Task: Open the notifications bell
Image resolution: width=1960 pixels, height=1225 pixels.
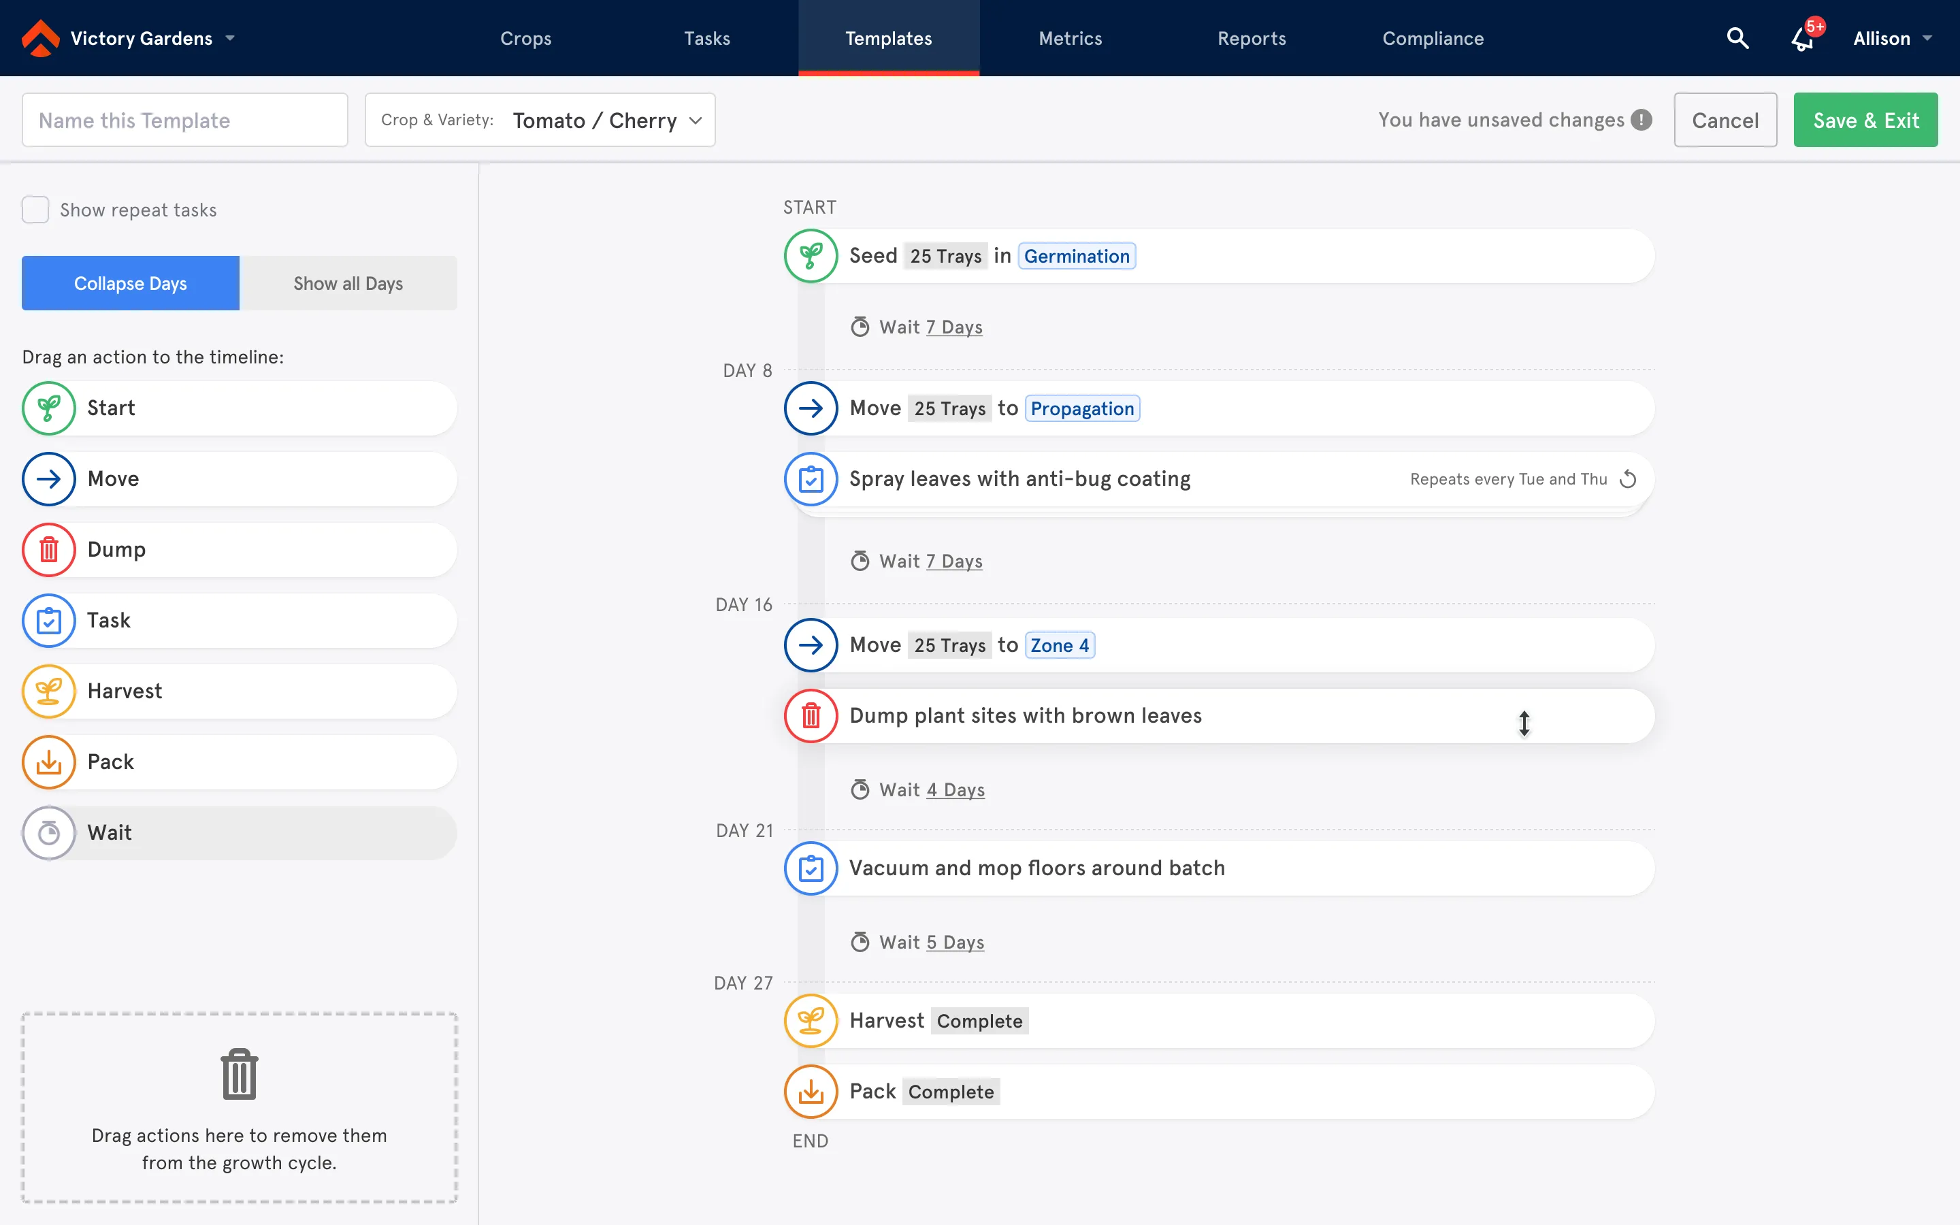Action: [x=1802, y=39]
